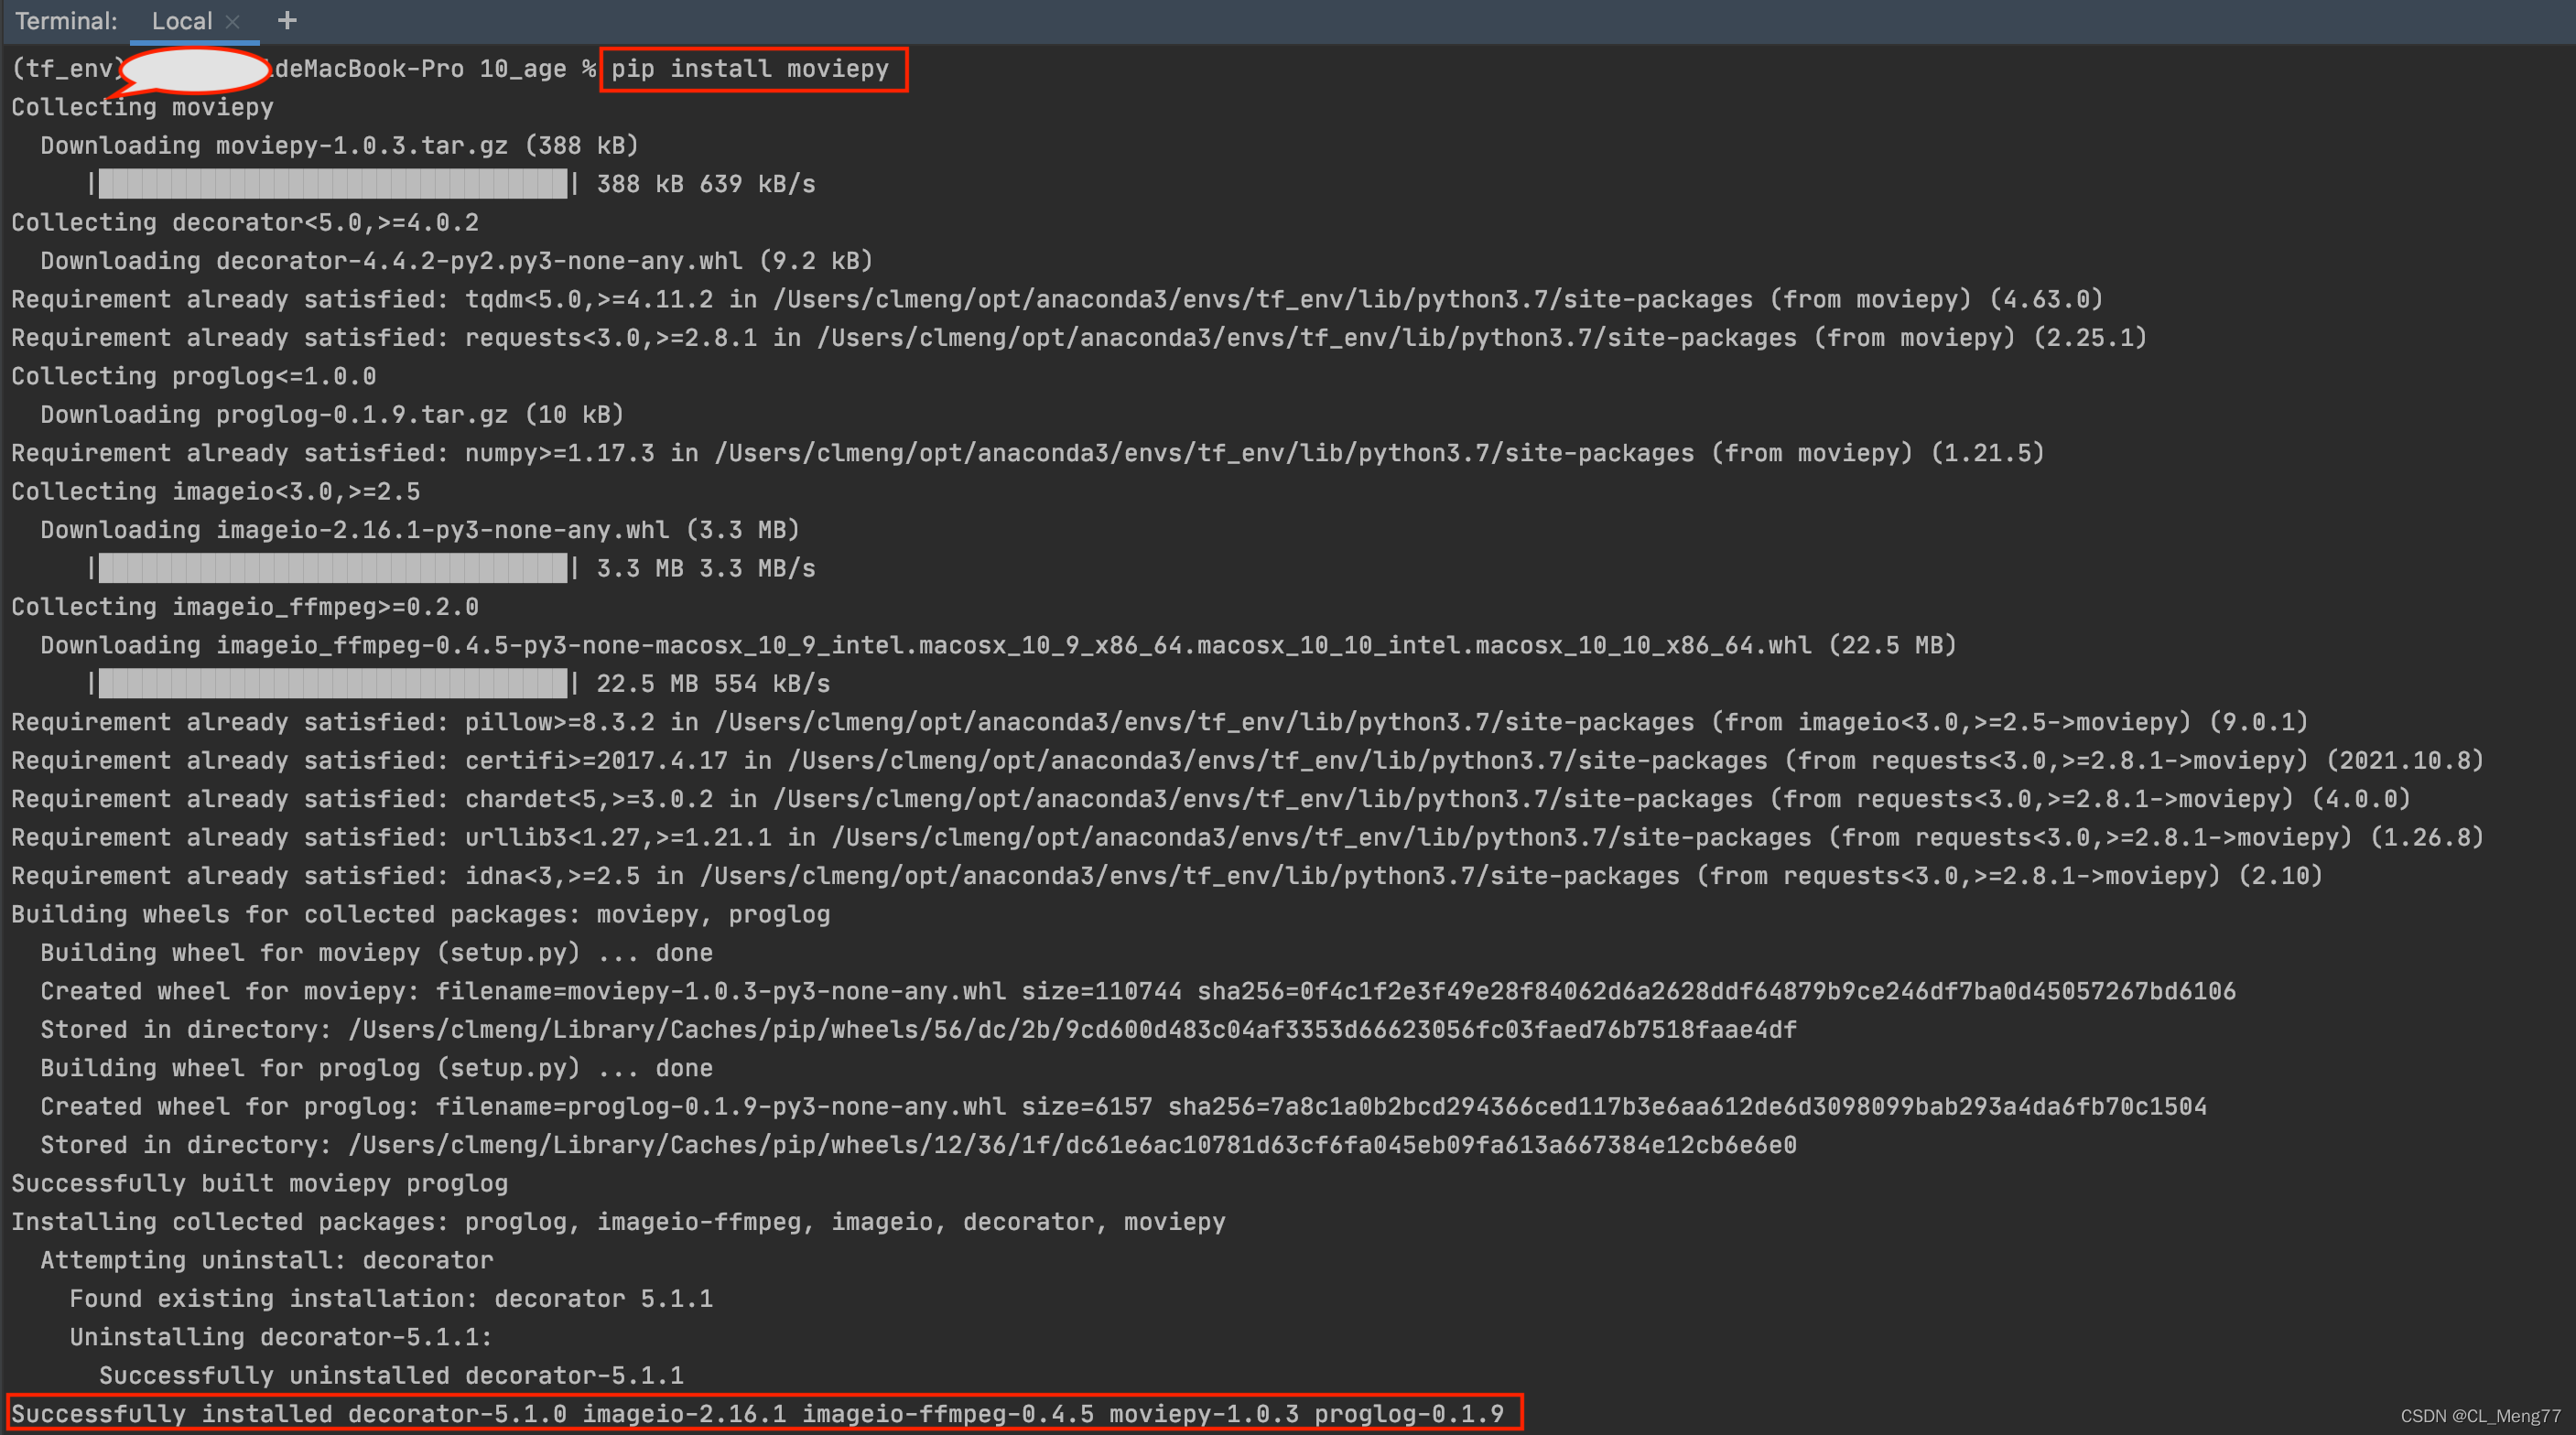Click the imageio 3.3 MB progress bar
Screen dimensions: 2576x1435
point(332,568)
